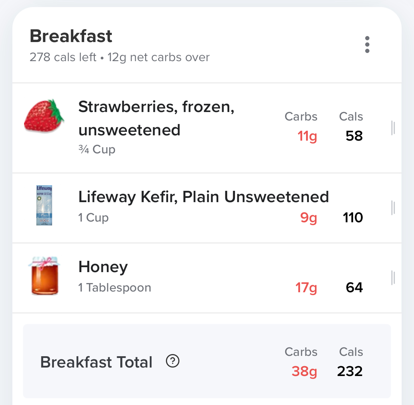Open Lifeway Kefir, Plain Unsweetened entry

[203, 197]
